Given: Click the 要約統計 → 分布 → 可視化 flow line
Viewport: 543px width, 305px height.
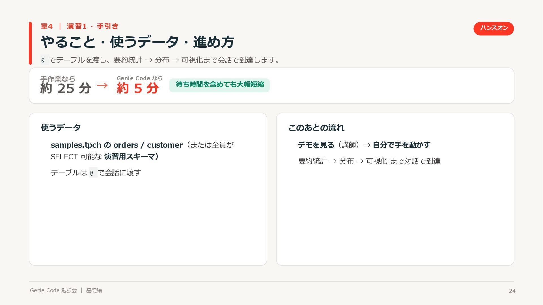Looking at the screenshot, I should tap(369, 161).
